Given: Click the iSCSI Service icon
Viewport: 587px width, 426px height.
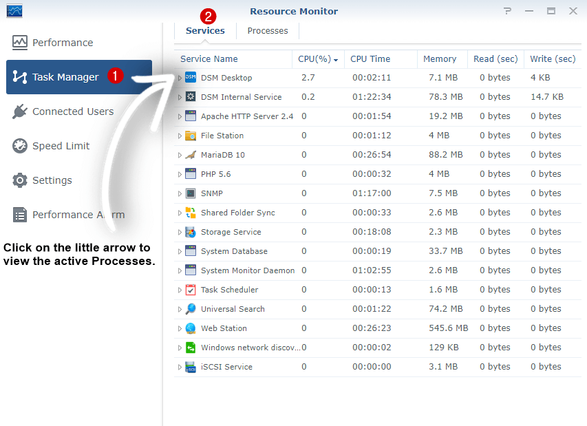Looking at the screenshot, I should pos(191,367).
